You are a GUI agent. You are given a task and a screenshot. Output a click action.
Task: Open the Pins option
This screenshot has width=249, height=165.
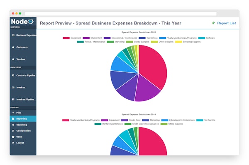(23, 112)
